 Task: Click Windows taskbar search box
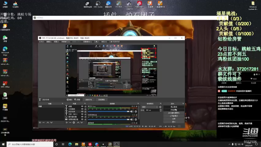[30, 144]
